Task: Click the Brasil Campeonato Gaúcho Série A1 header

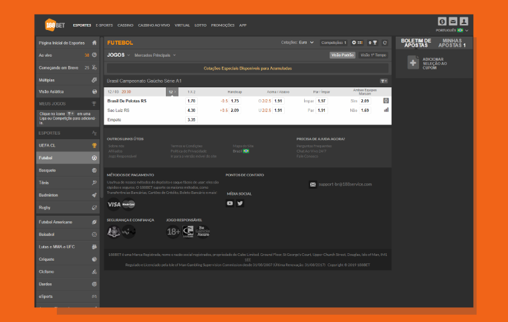Action: click(247, 81)
